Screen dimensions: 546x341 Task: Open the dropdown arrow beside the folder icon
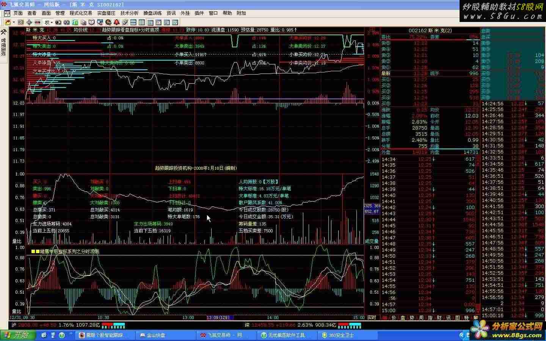(x=14, y=22)
